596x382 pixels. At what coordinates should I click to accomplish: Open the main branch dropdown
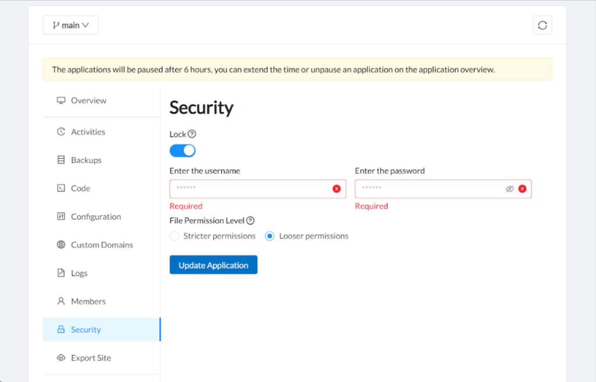pyautogui.click(x=70, y=25)
